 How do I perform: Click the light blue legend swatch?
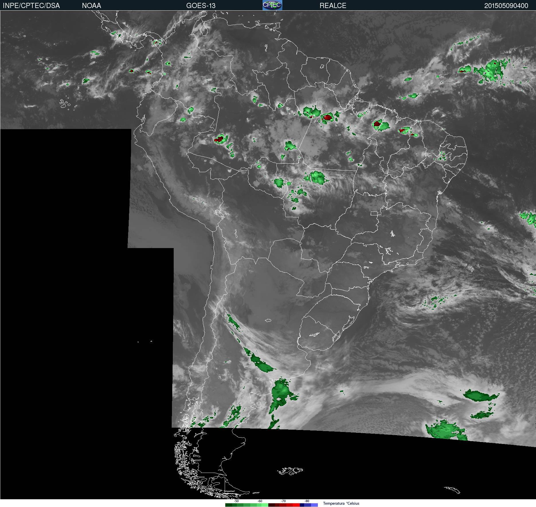click(314, 505)
